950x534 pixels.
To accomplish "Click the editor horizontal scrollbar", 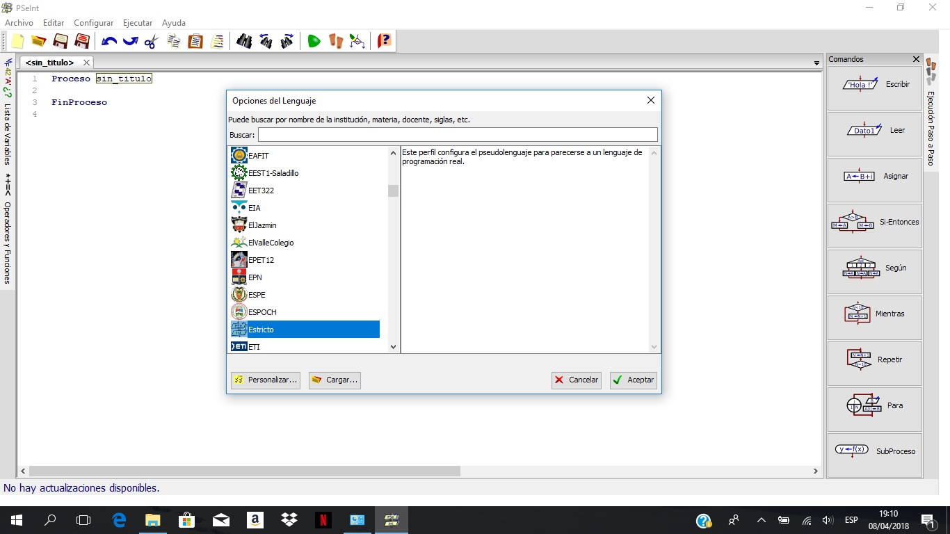I will point(245,471).
